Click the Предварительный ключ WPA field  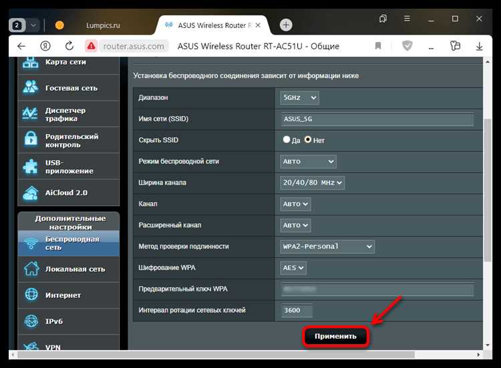(x=377, y=289)
